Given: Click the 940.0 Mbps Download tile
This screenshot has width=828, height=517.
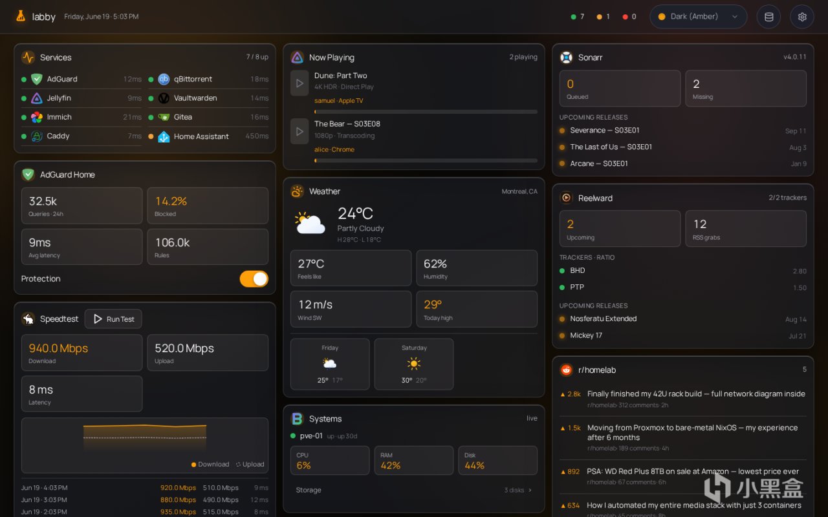Looking at the screenshot, I should 82,353.
